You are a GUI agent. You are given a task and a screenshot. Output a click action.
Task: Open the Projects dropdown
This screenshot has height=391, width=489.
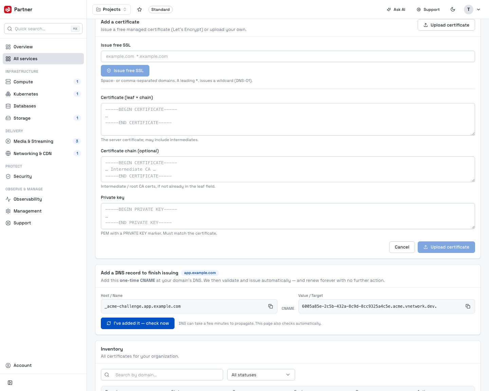tap(111, 10)
